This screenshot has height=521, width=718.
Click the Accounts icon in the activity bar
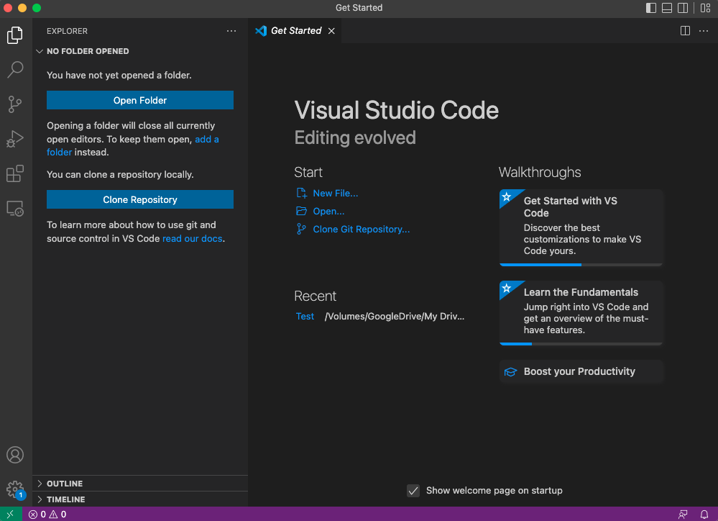14,454
